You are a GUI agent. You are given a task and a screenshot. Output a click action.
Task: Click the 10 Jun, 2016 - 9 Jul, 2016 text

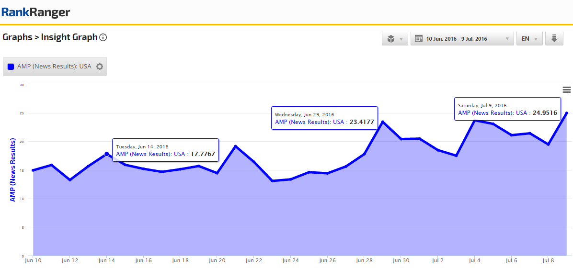click(457, 39)
